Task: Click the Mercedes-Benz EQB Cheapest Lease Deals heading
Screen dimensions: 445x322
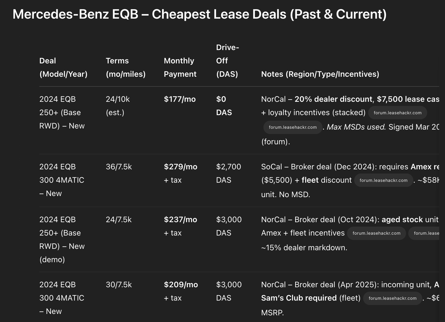Action: [x=200, y=14]
